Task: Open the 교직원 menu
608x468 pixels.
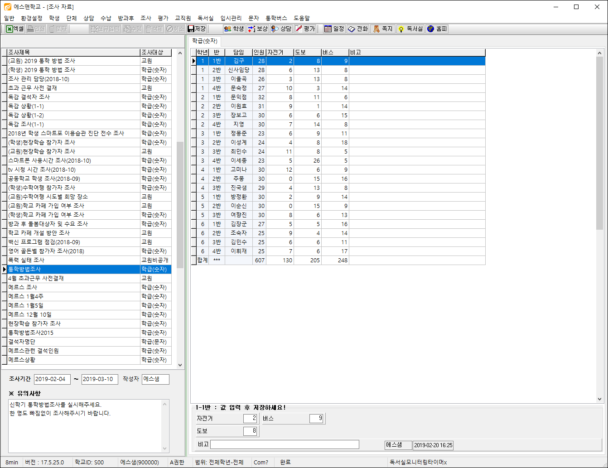Action: point(183,18)
